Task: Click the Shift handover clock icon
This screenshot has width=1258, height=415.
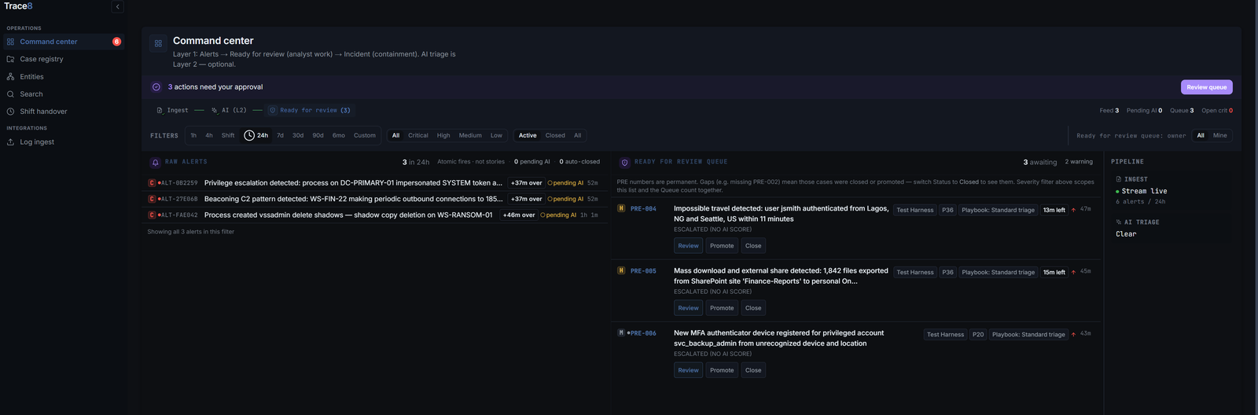Action: point(10,112)
